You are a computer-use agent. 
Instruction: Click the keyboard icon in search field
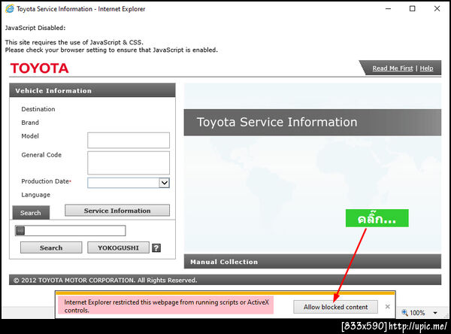(20, 231)
